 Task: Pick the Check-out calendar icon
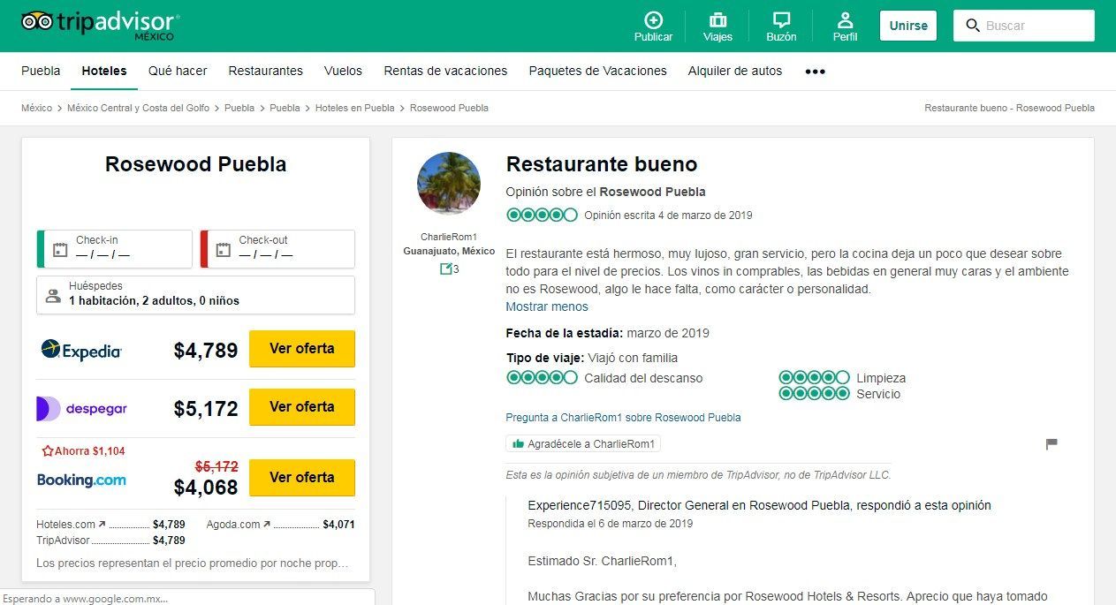(x=224, y=249)
